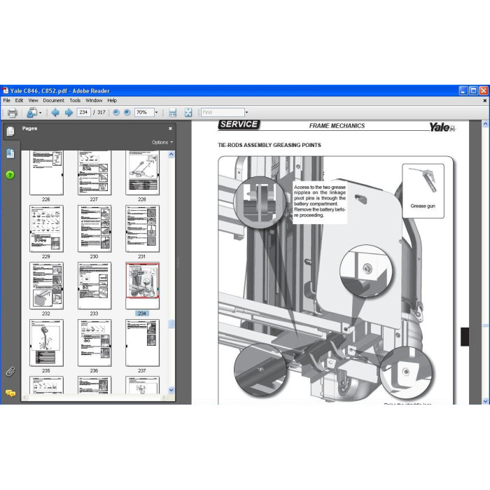Viewport: 490px width, 490px height.
Task: Open the Help menu
Action: coord(112,100)
